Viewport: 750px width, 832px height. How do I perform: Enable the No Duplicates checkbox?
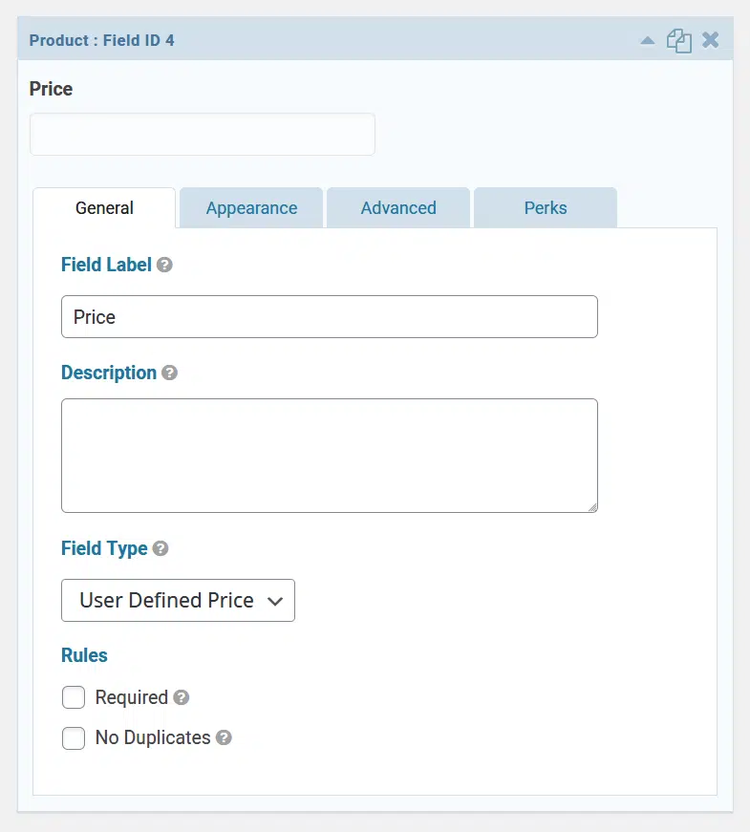74,738
